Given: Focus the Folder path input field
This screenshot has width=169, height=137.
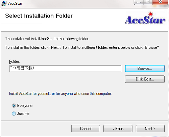Looking at the screenshot, I should [65, 68].
